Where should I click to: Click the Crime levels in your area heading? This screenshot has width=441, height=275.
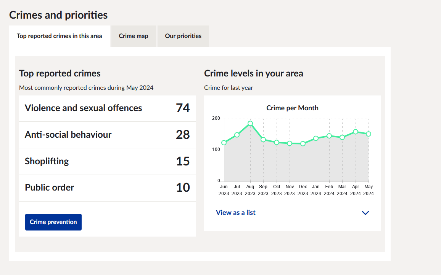(x=254, y=73)
